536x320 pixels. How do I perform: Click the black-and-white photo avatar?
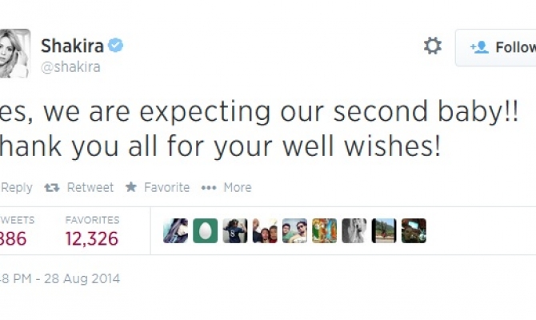tap(354, 231)
